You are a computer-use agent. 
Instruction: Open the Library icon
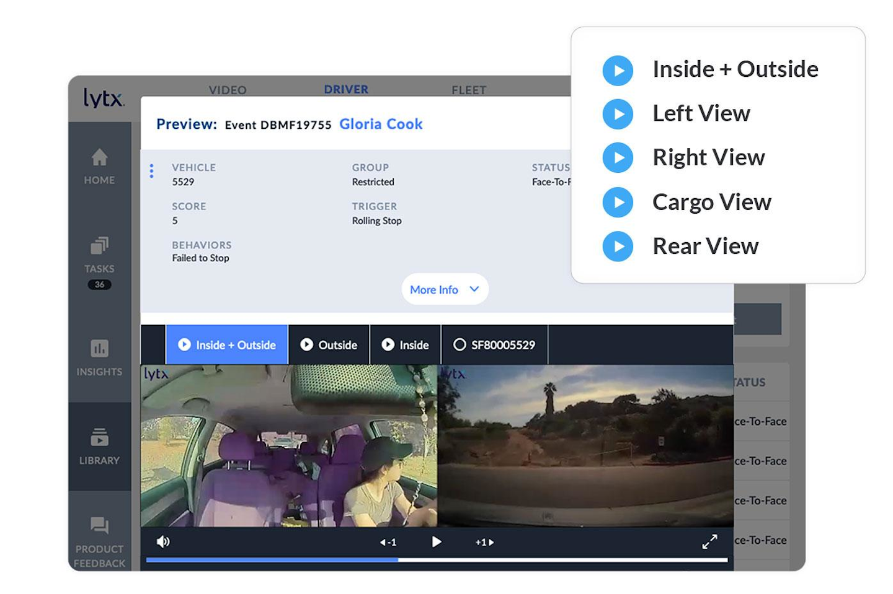click(99, 437)
